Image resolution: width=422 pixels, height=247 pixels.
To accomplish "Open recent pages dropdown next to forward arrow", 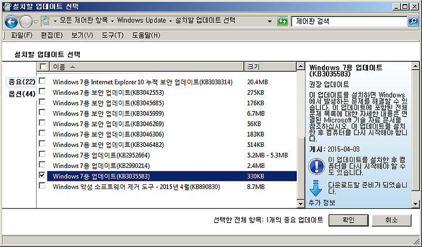I will (x=36, y=22).
